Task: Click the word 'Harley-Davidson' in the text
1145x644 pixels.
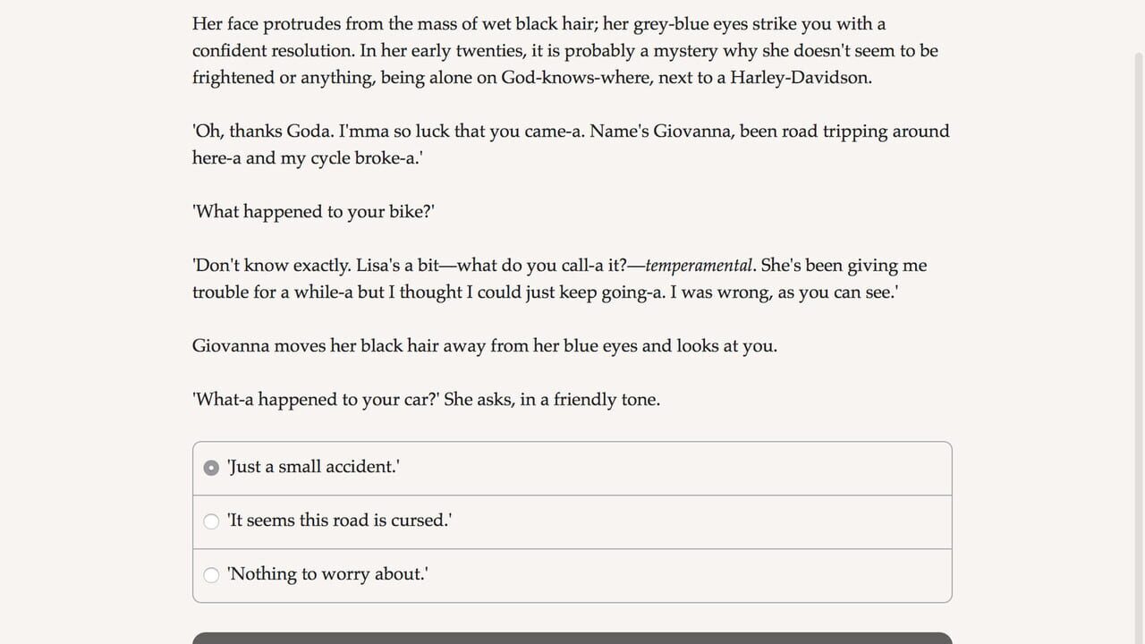Action: 799,78
